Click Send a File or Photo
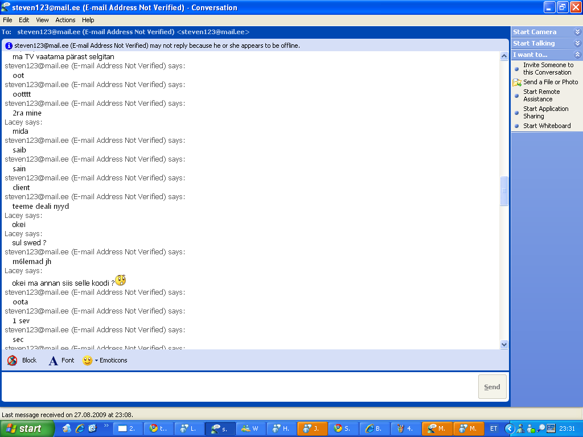The image size is (583, 437). pos(550,82)
